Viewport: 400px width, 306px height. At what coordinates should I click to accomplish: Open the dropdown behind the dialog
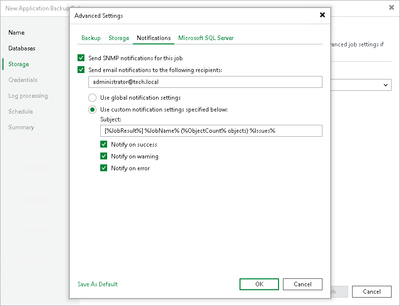tap(386, 85)
